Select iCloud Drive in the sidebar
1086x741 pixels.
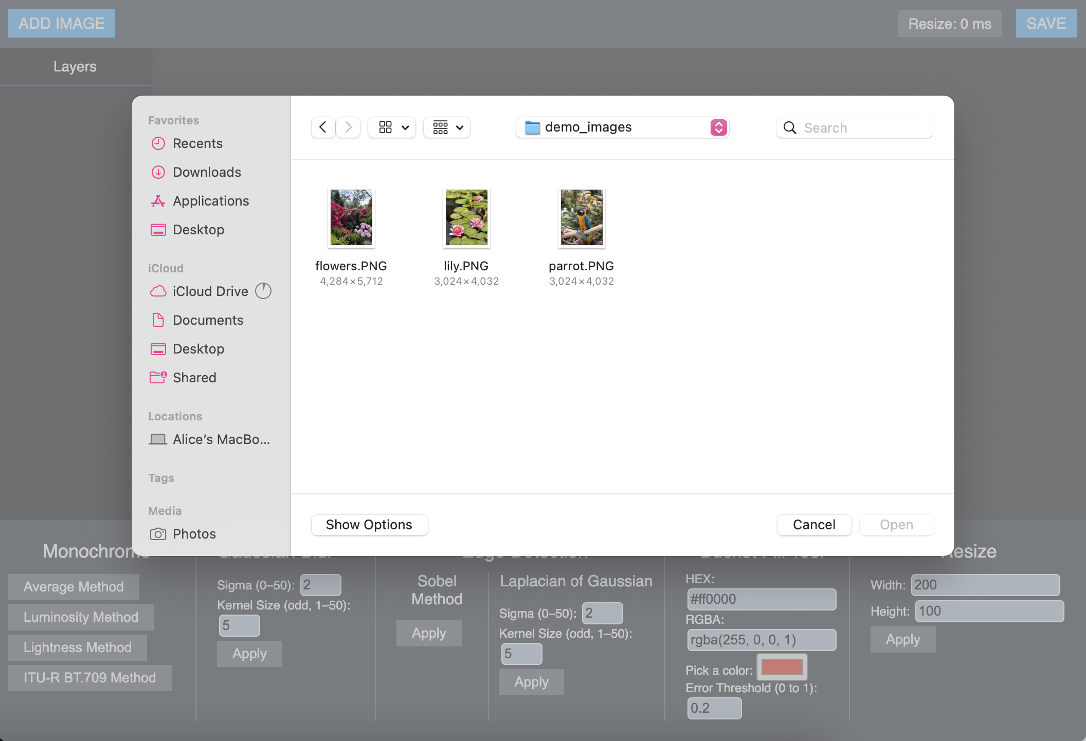tap(210, 291)
